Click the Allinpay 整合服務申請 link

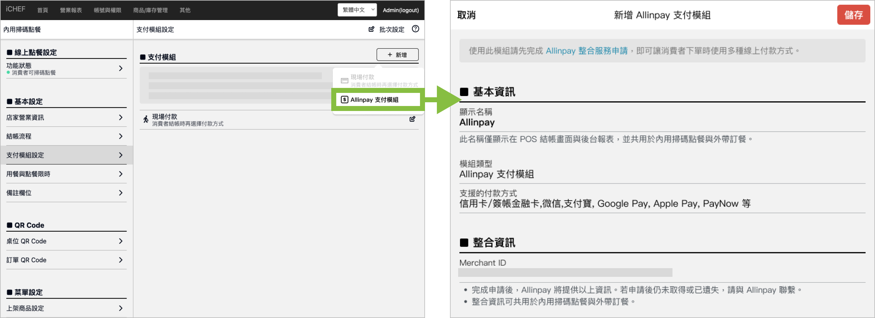tap(586, 51)
